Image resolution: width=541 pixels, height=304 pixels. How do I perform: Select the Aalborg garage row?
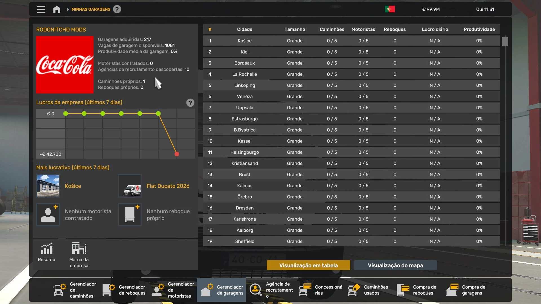351,230
